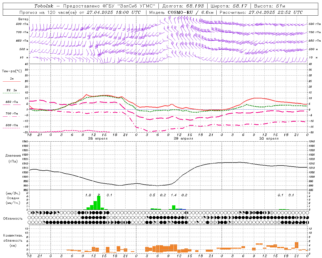This screenshot has height=258, width=322.
Task: Click the tallest green precipitation bar
Action: click(x=99, y=203)
